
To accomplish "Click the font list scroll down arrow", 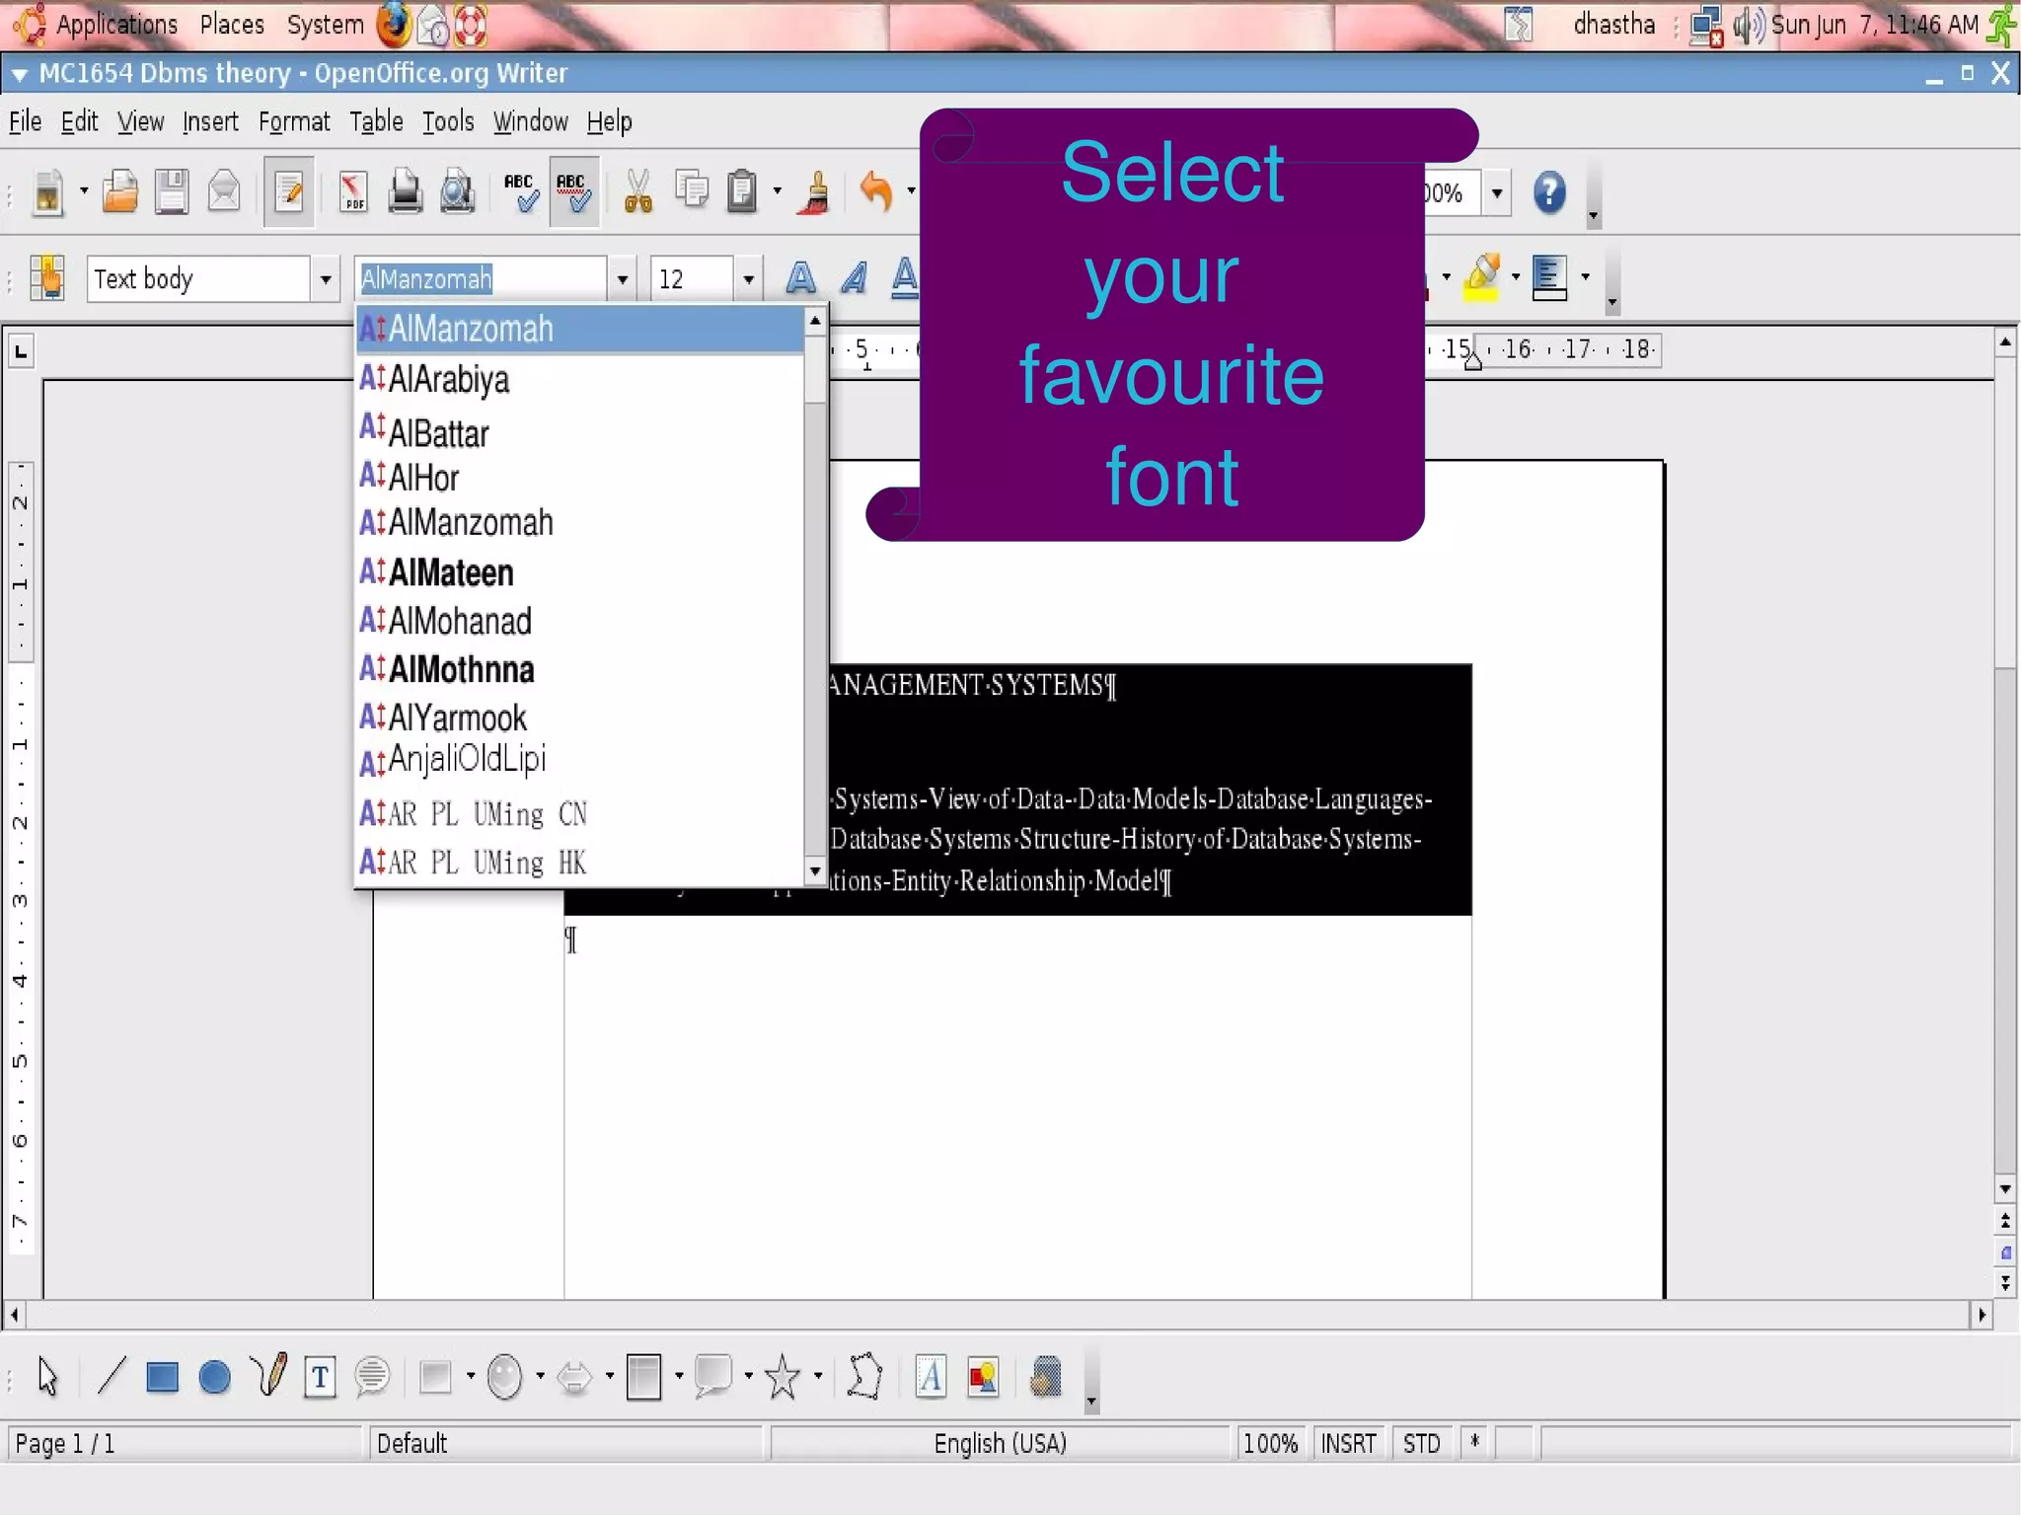I will coord(815,871).
